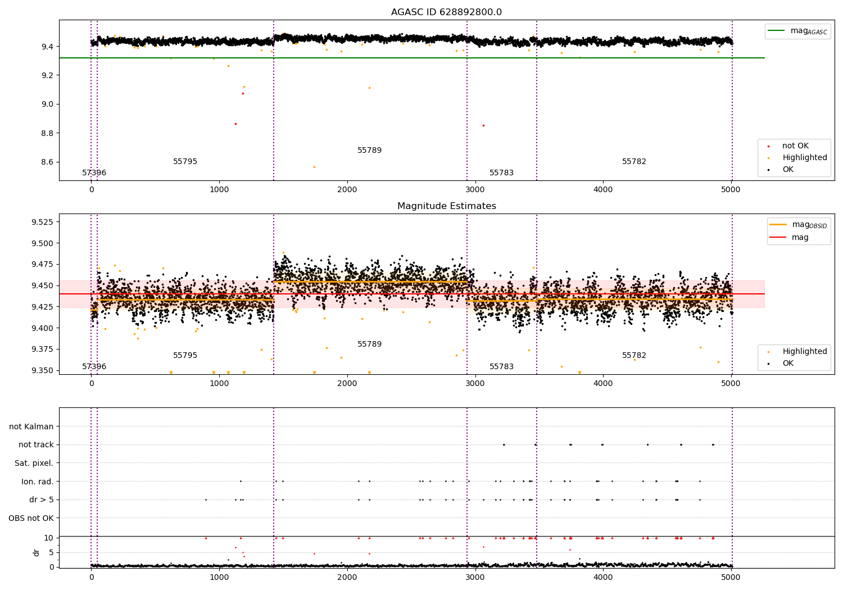This screenshot has width=843, height=590.
Task: Click the 55795 observation label in top plot
Action: 185,162
